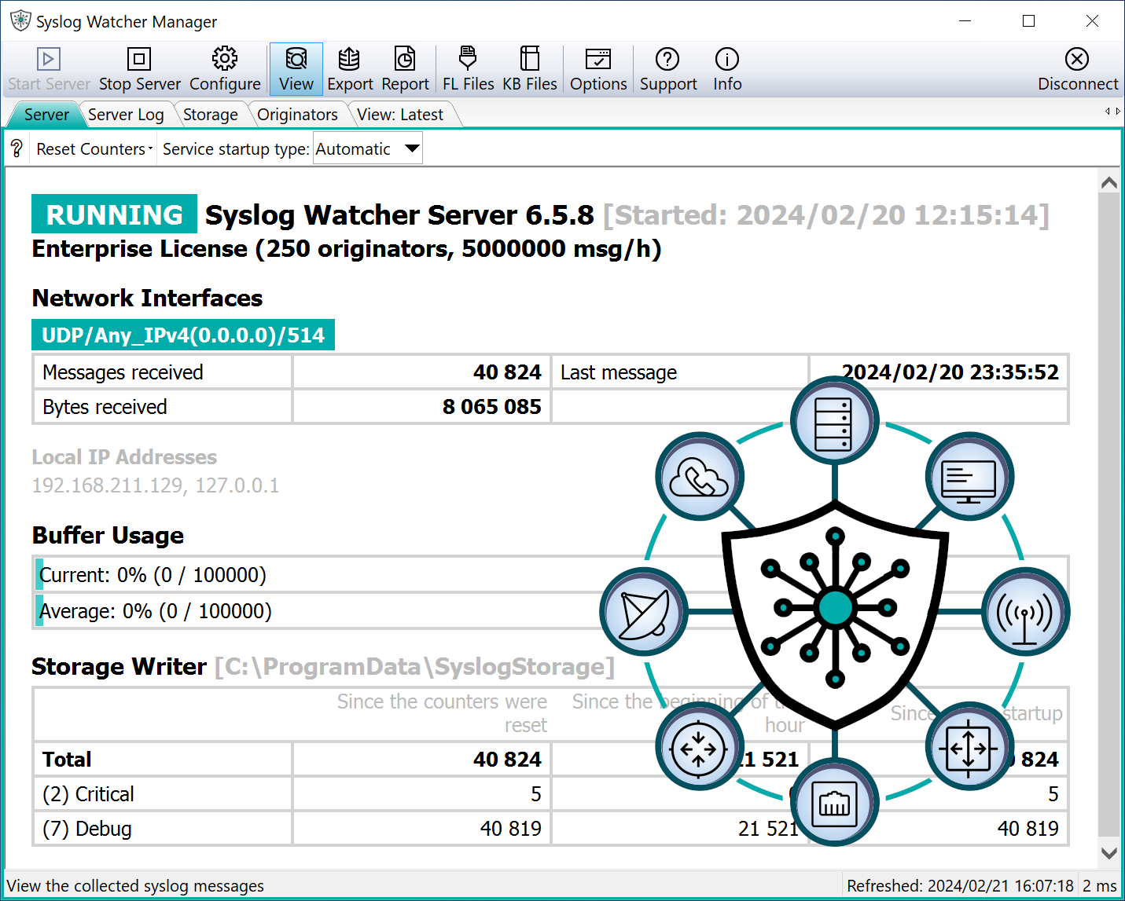Click the View toolbar icon
Image resolution: width=1125 pixels, height=901 pixels.
click(296, 69)
